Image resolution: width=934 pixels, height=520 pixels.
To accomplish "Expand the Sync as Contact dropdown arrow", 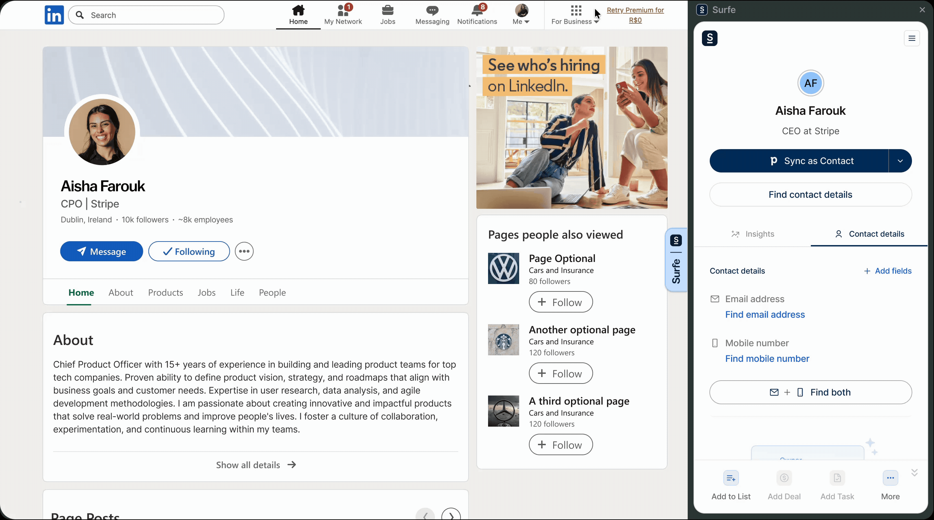I will point(900,161).
